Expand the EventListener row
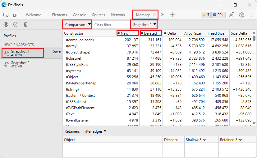The width and height of the screenshot is (257, 158). (x=67, y=121)
